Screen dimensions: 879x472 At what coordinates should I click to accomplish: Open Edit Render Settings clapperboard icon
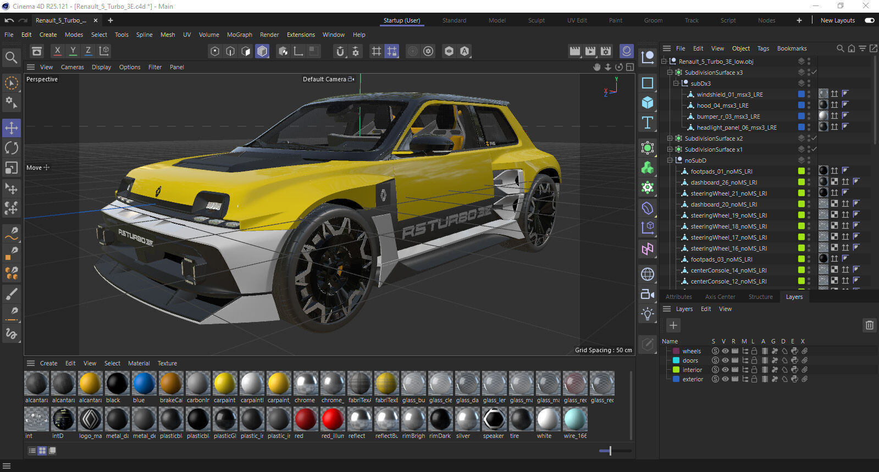point(606,51)
